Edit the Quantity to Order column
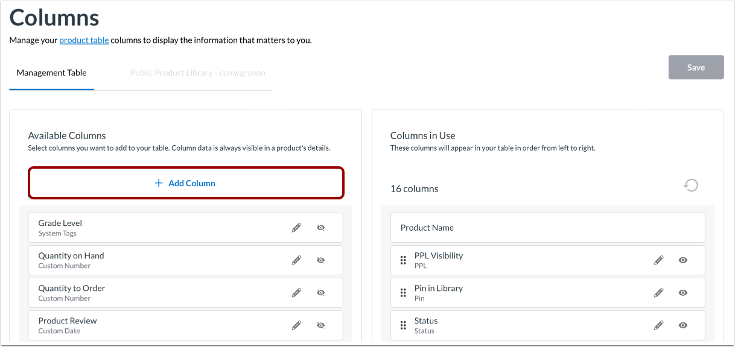 pyautogui.click(x=296, y=292)
